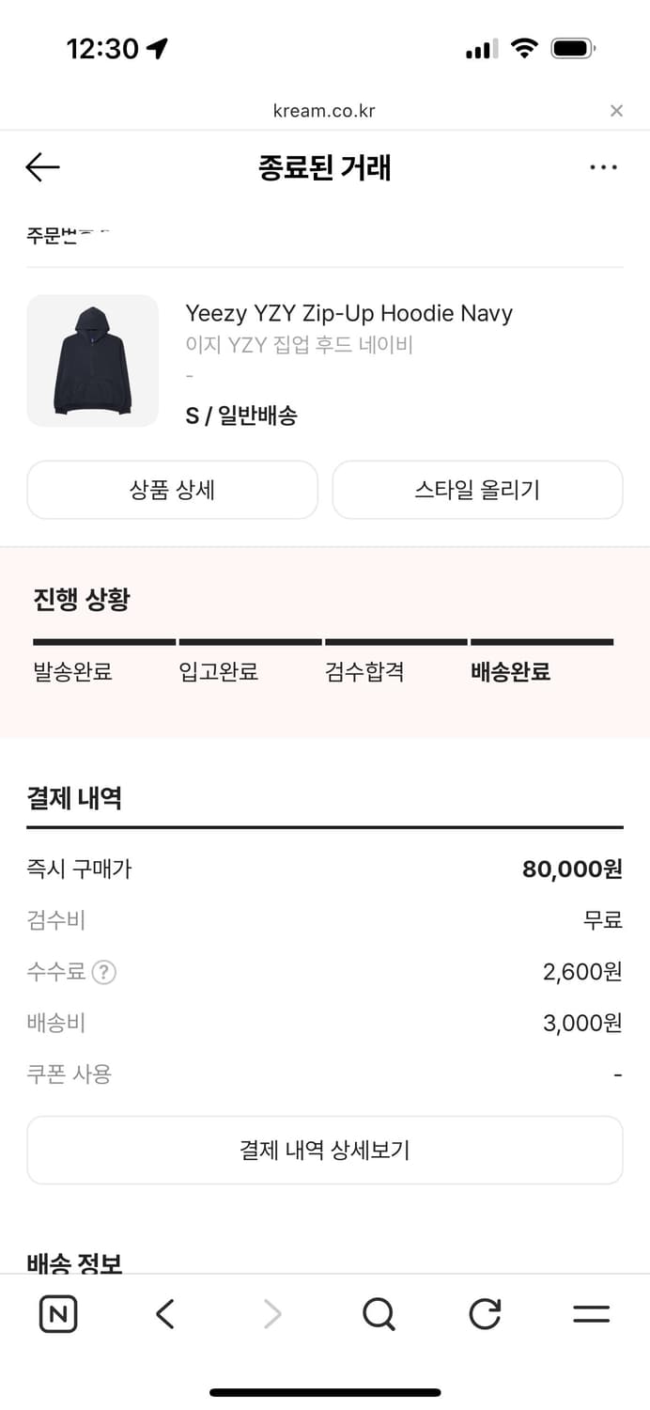The height and width of the screenshot is (1410, 650).
Task: Open the three-dot options menu
Action: (602, 166)
